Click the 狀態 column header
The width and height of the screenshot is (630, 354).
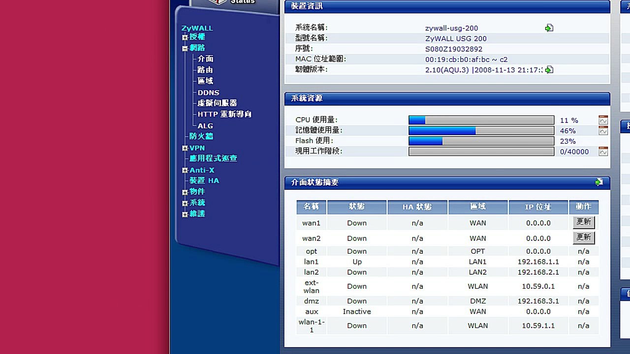click(357, 207)
